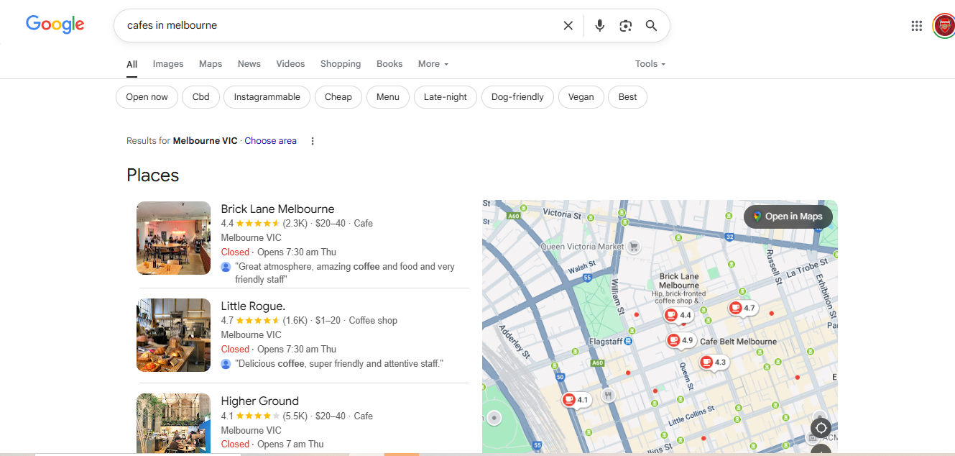Click the Choose area link
Image resolution: width=955 pixels, height=456 pixels.
click(270, 141)
